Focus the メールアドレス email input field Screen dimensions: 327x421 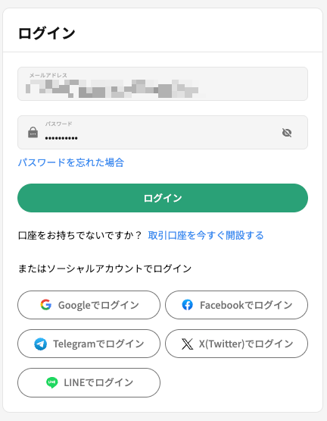coord(163,83)
